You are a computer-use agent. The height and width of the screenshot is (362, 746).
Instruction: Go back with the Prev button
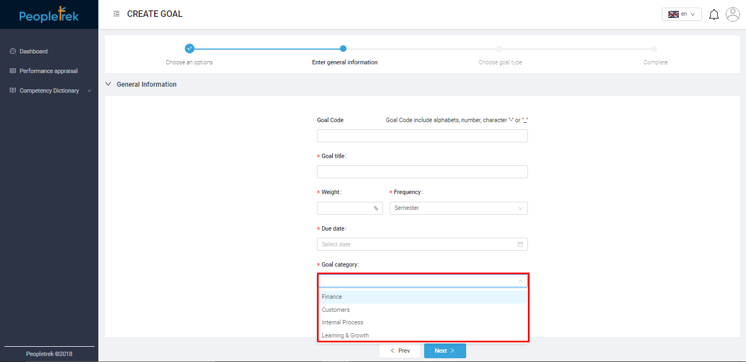click(400, 351)
